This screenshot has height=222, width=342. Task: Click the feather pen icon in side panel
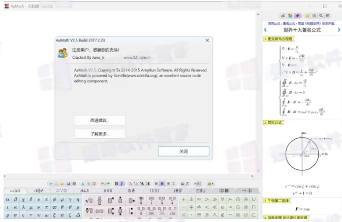[283, 16]
